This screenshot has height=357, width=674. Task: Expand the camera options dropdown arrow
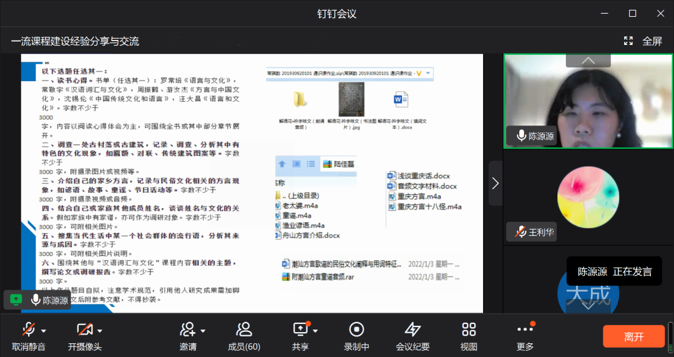point(100,330)
